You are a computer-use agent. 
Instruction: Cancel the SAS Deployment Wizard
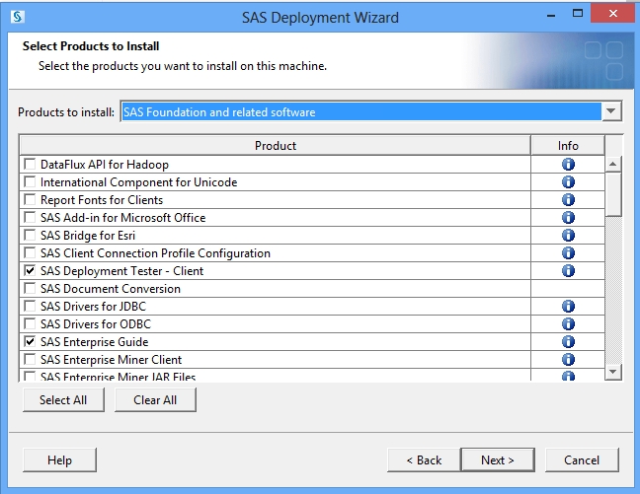pos(582,460)
